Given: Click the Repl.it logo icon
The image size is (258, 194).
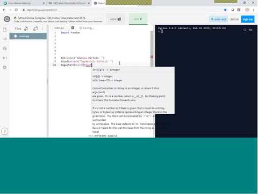Looking at the screenshot, I should (7, 19).
